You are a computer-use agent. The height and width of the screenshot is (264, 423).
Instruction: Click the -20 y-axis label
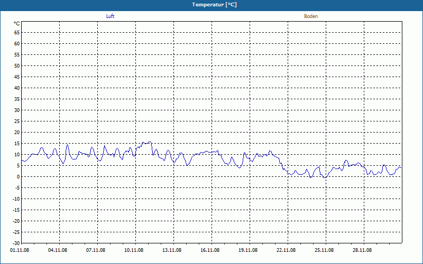pyautogui.click(x=16, y=221)
